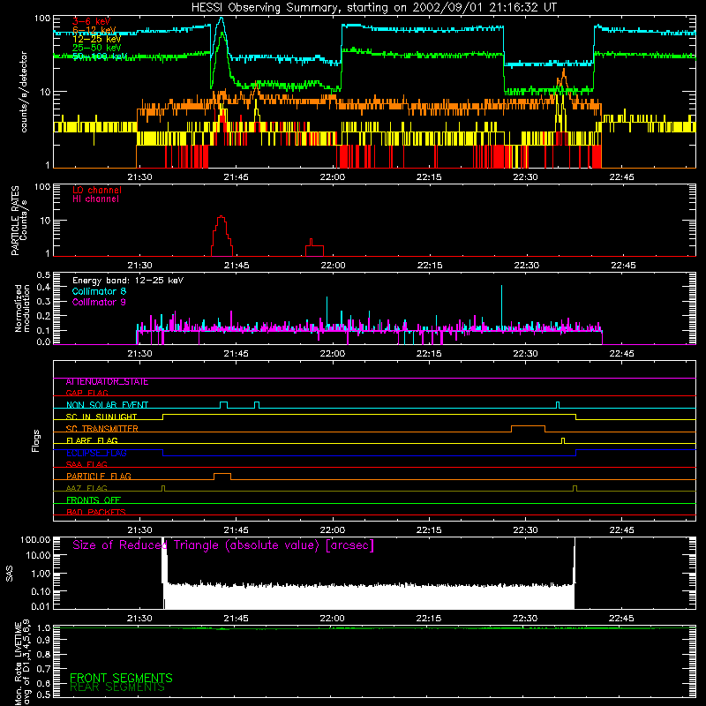Image resolution: width=706 pixels, height=706 pixels.
Task: Click the '0.5' value on the modulation axis
Action: [43, 275]
